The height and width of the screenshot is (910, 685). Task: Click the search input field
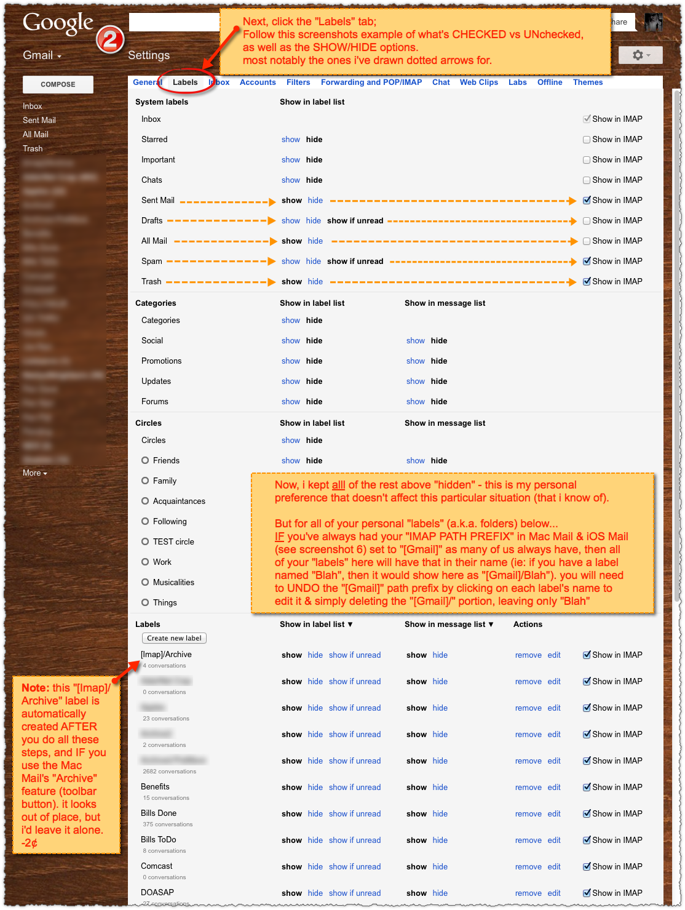click(174, 22)
